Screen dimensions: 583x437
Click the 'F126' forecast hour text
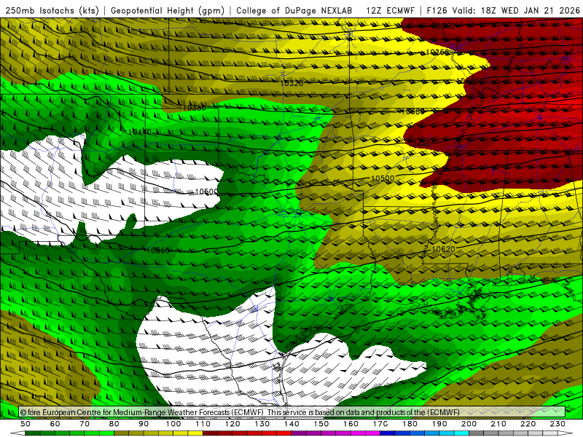coord(437,10)
